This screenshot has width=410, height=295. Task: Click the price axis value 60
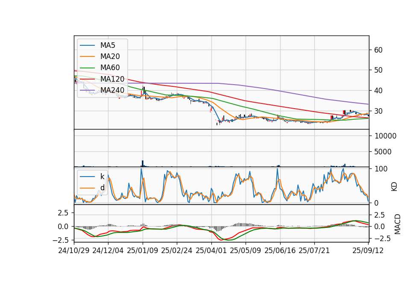378,50
